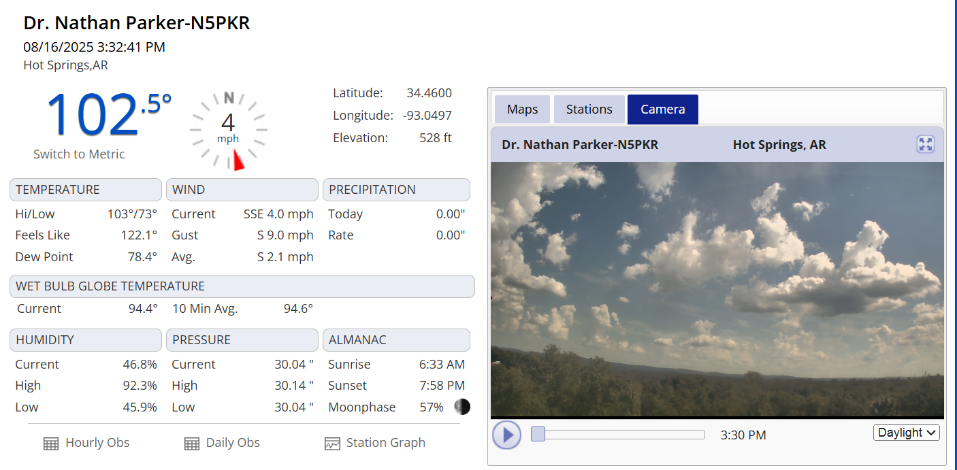Click the moon phase icon
The width and height of the screenshot is (957, 470).
tap(462, 407)
